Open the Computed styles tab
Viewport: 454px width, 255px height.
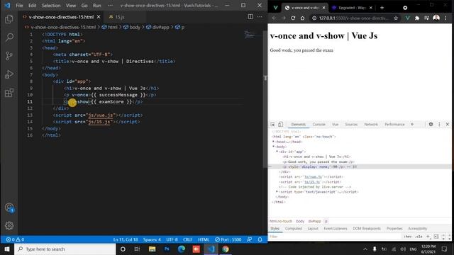pyautogui.click(x=293, y=229)
